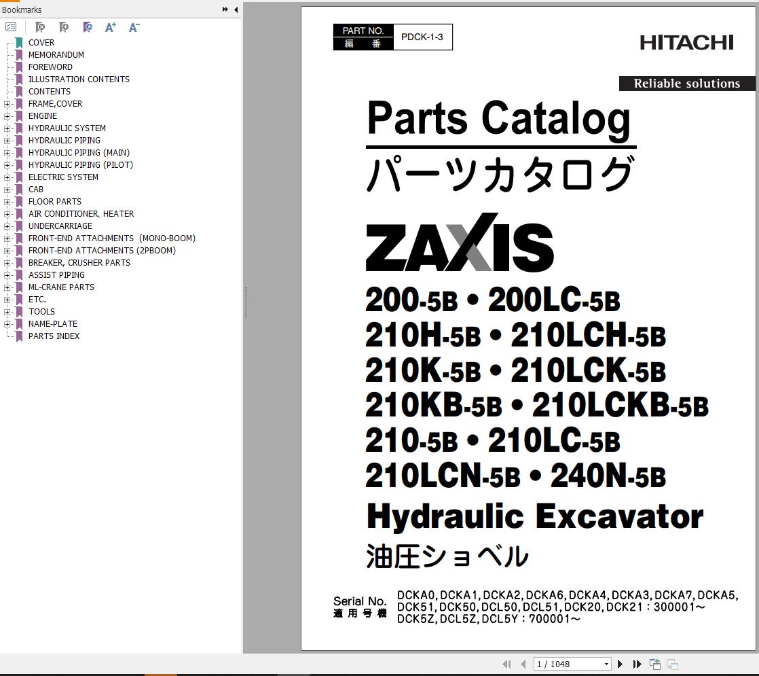This screenshot has width=759, height=676.
Task: Click the HITACHI logo on the page
Action: click(x=686, y=43)
